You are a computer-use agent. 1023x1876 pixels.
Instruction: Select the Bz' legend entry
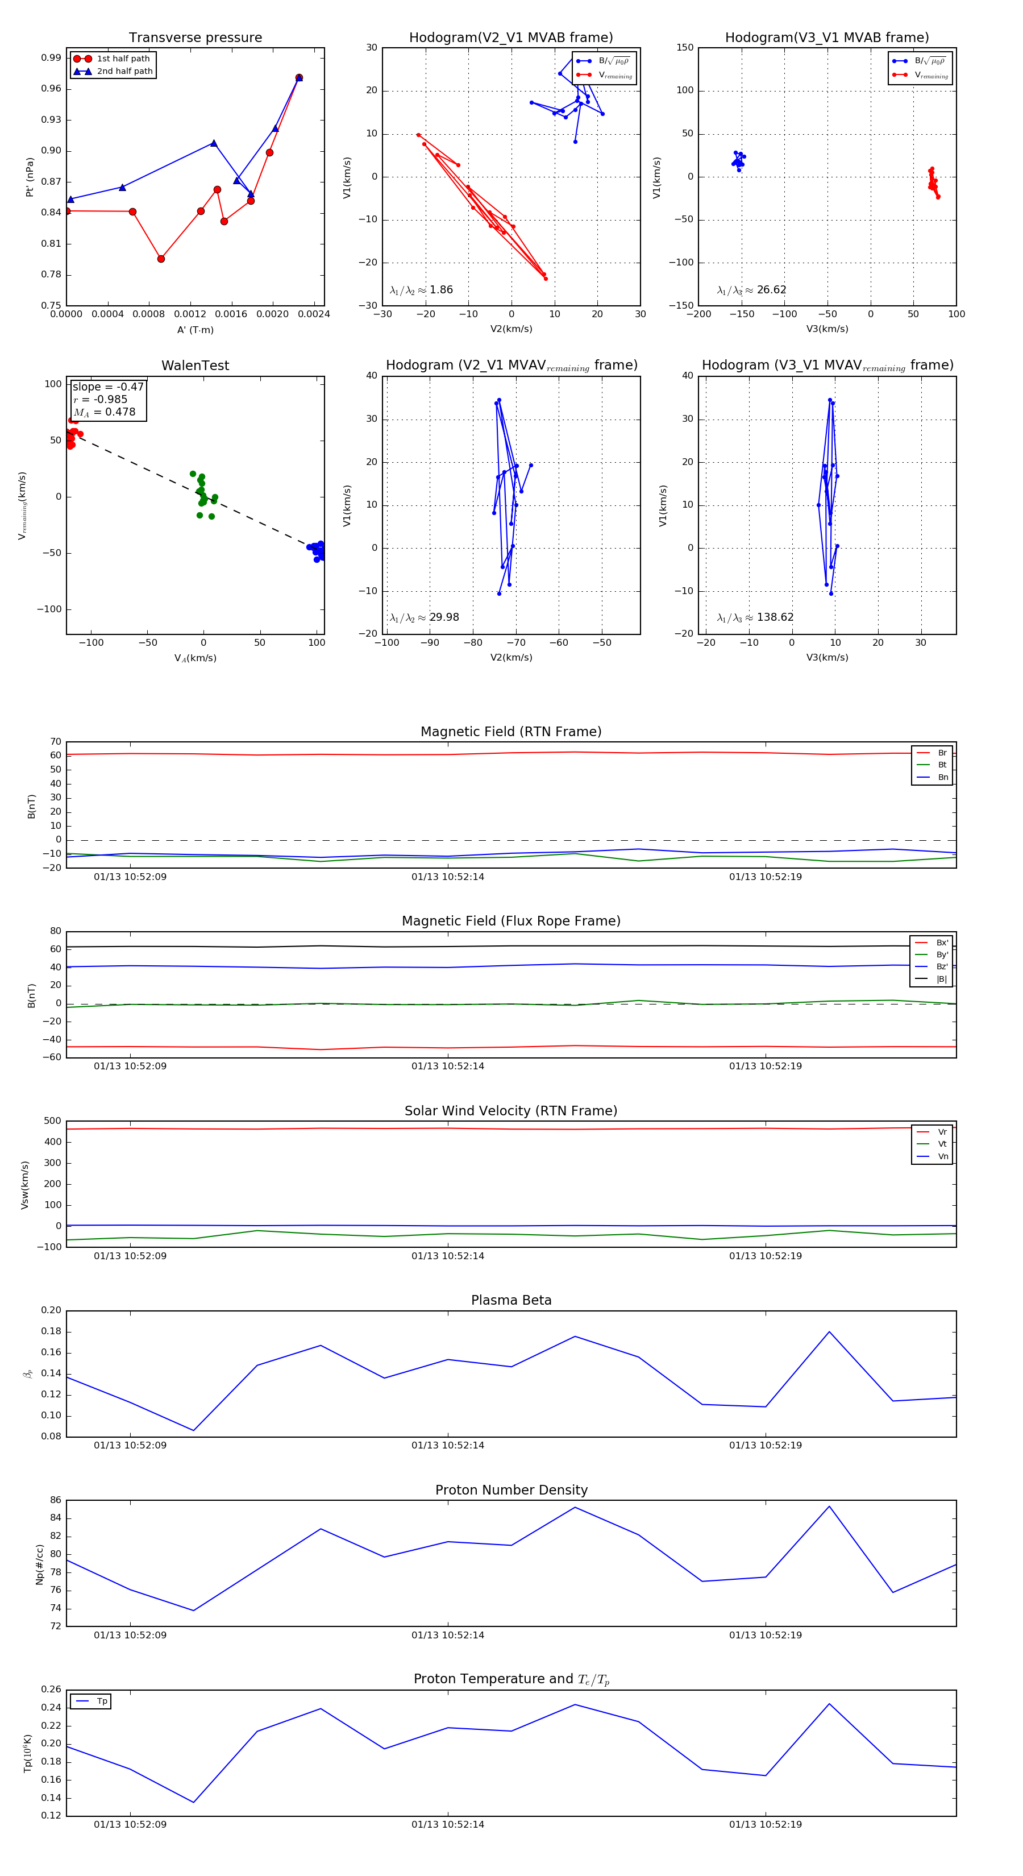point(931,967)
